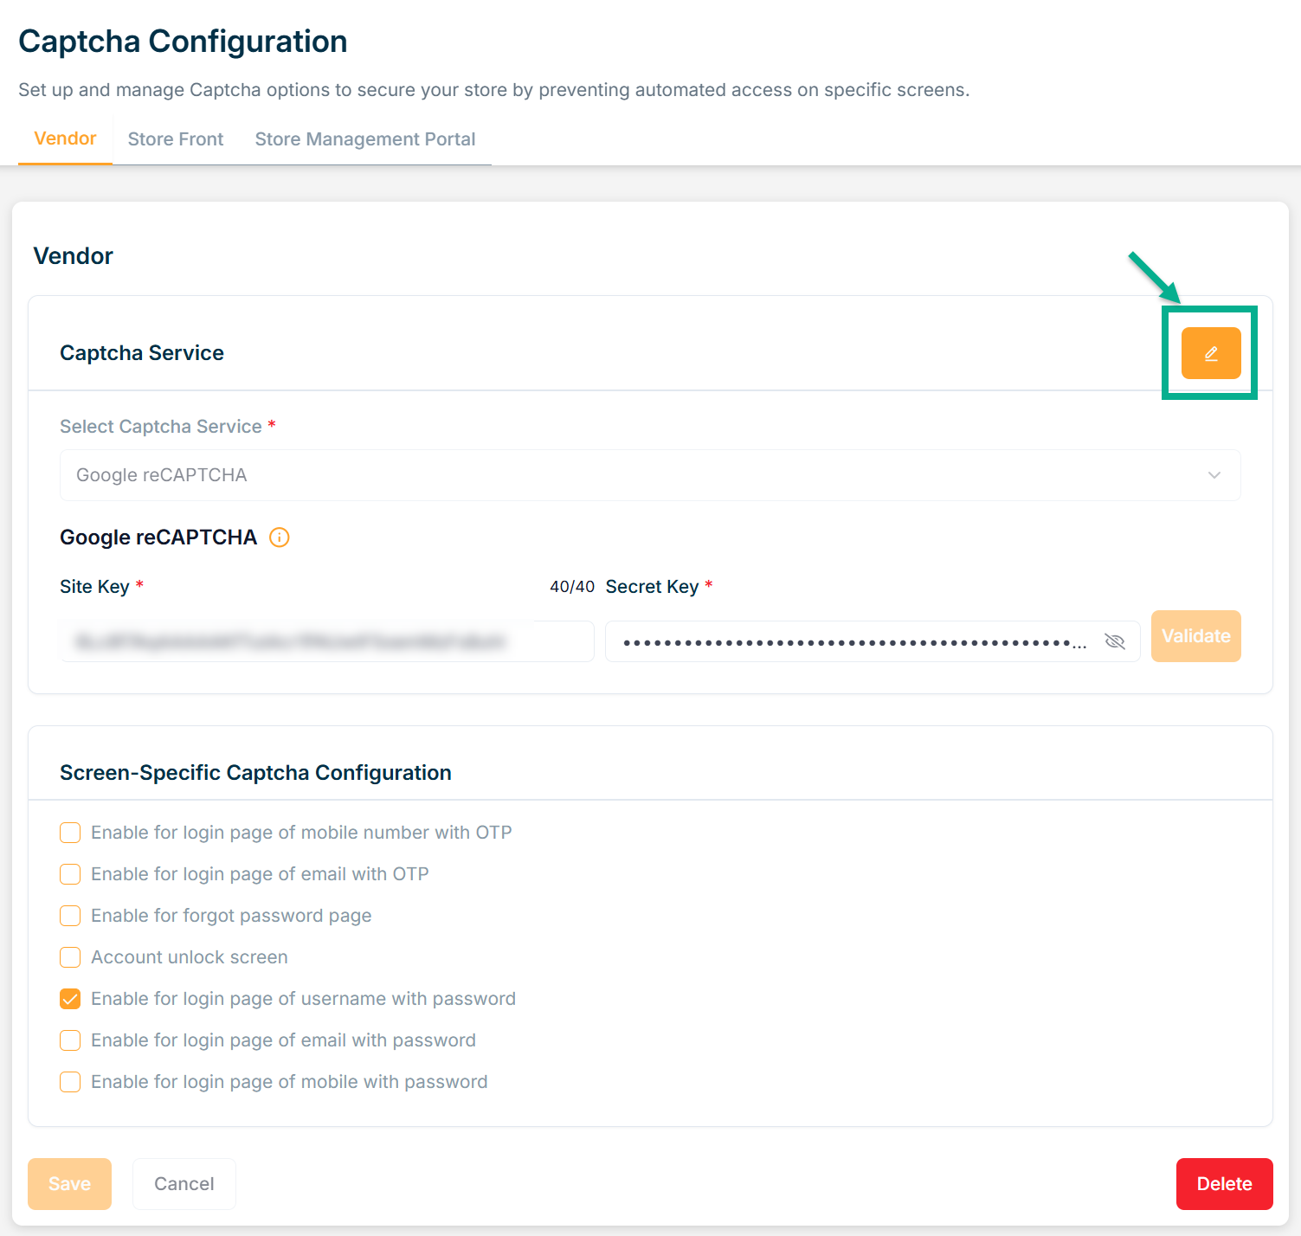
Task: Click the Save button
Action: [69, 1183]
